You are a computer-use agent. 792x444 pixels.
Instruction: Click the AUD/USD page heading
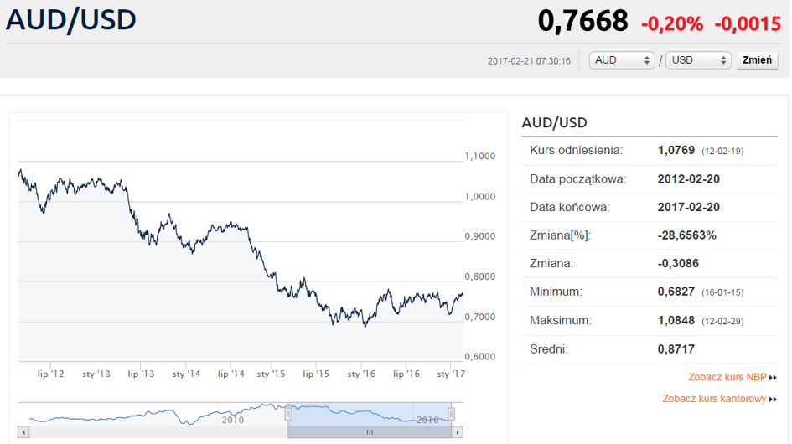tap(71, 20)
